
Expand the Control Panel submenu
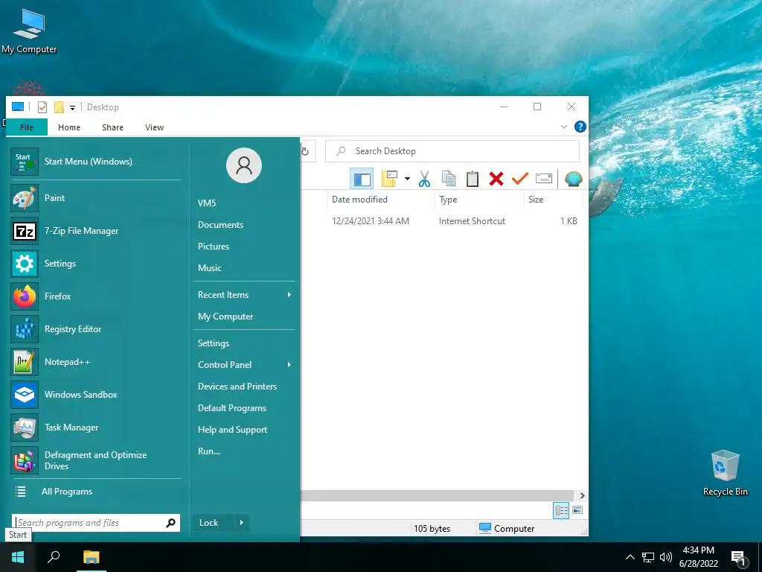pyautogui.click(x=244, y=365)
